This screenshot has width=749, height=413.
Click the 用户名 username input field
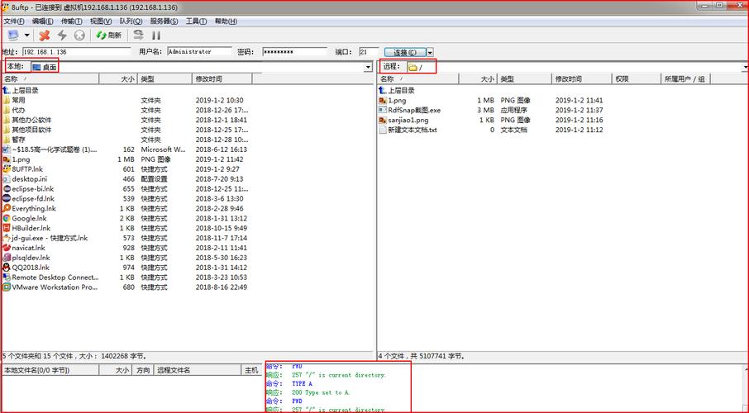pyautogui.click(x=199, y=51)
